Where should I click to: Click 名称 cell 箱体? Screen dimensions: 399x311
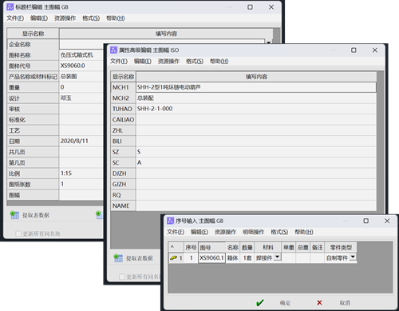tap(232, 258)
